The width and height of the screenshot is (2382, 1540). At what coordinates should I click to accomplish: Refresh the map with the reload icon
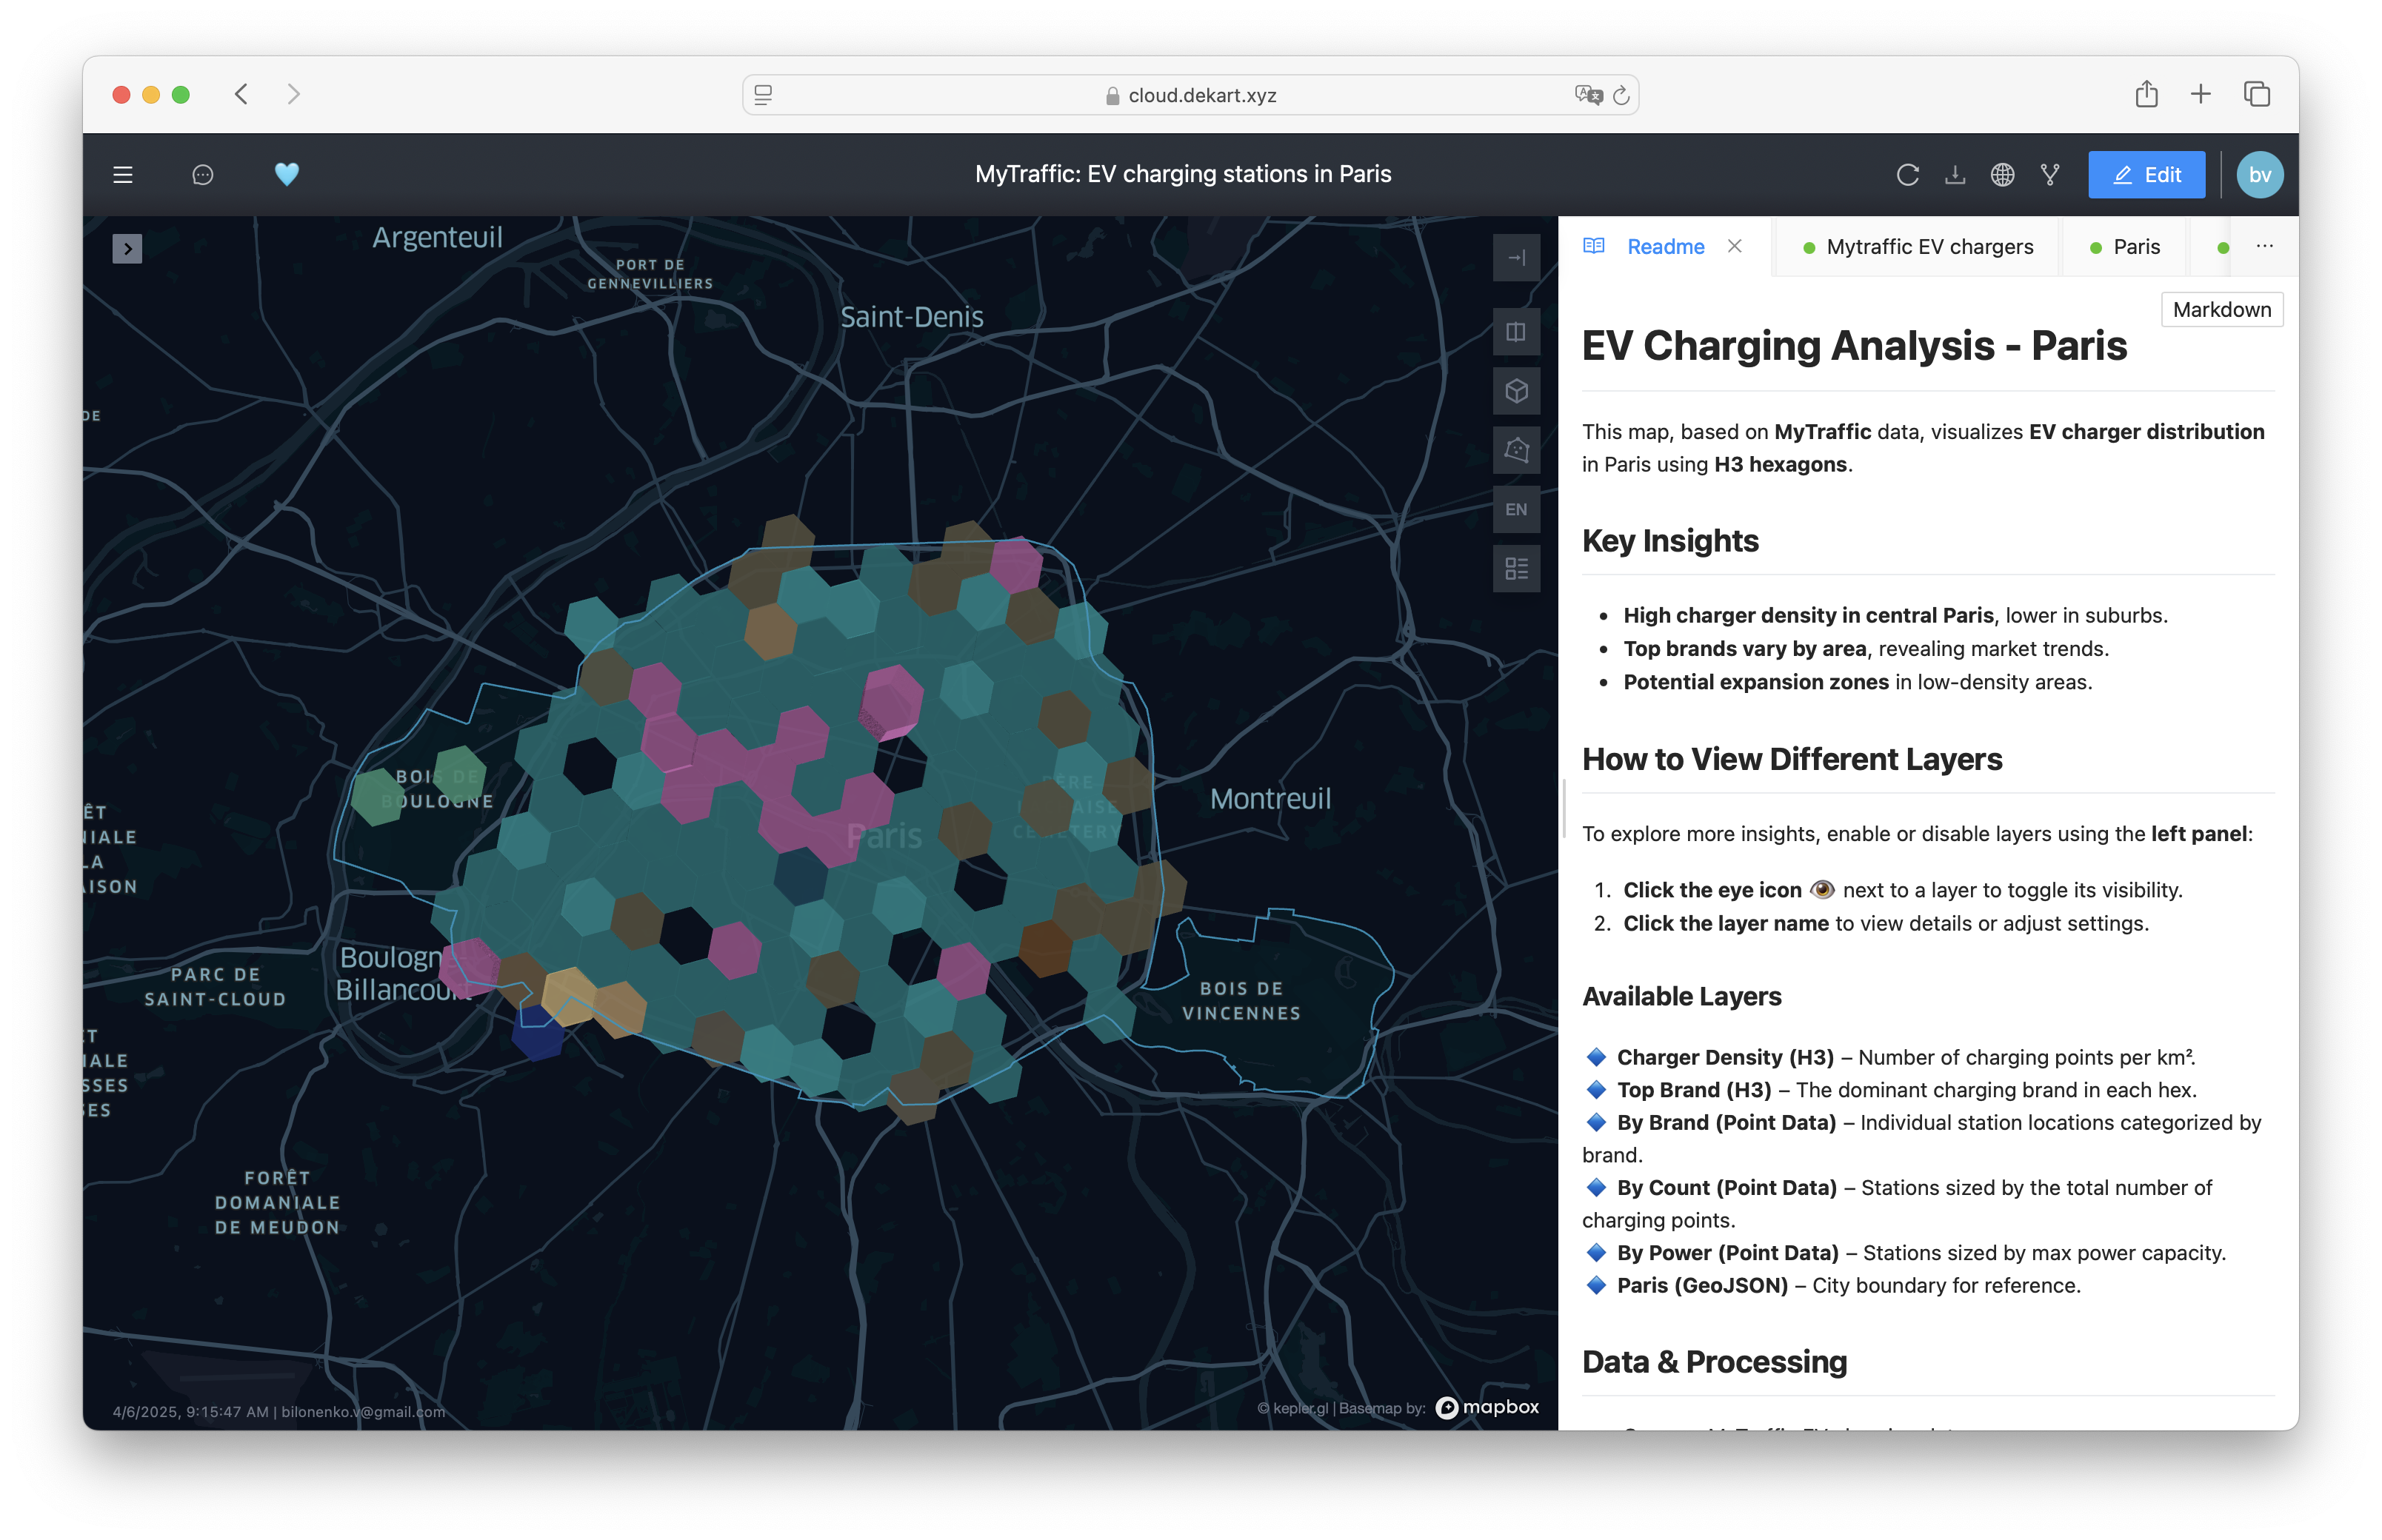click(x=1906, y=175)
